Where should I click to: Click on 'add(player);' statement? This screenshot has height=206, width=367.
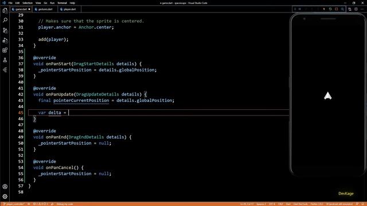click(53, 39)
